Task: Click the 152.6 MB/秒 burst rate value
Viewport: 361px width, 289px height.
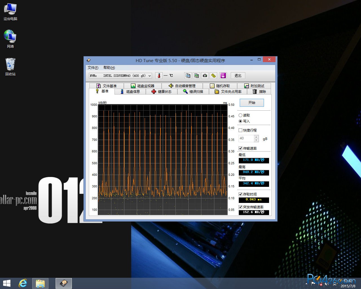Action: point(254,212)
